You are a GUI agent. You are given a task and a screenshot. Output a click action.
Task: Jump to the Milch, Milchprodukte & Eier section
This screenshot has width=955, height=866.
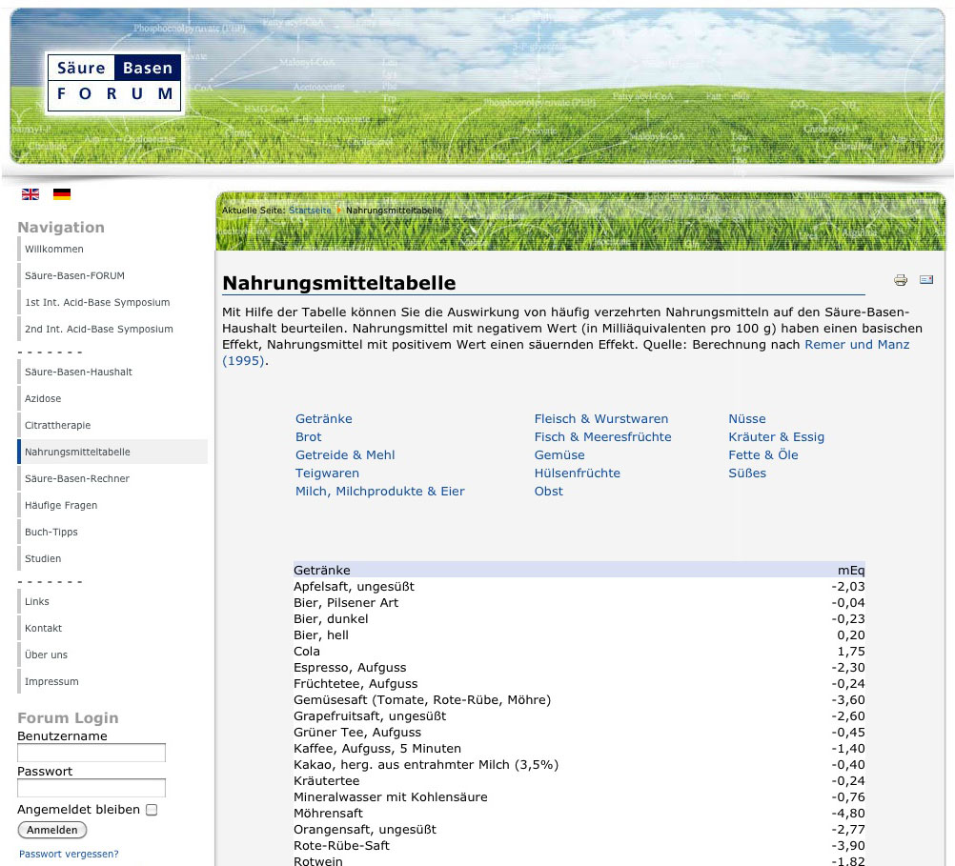[x=379, y=492]
